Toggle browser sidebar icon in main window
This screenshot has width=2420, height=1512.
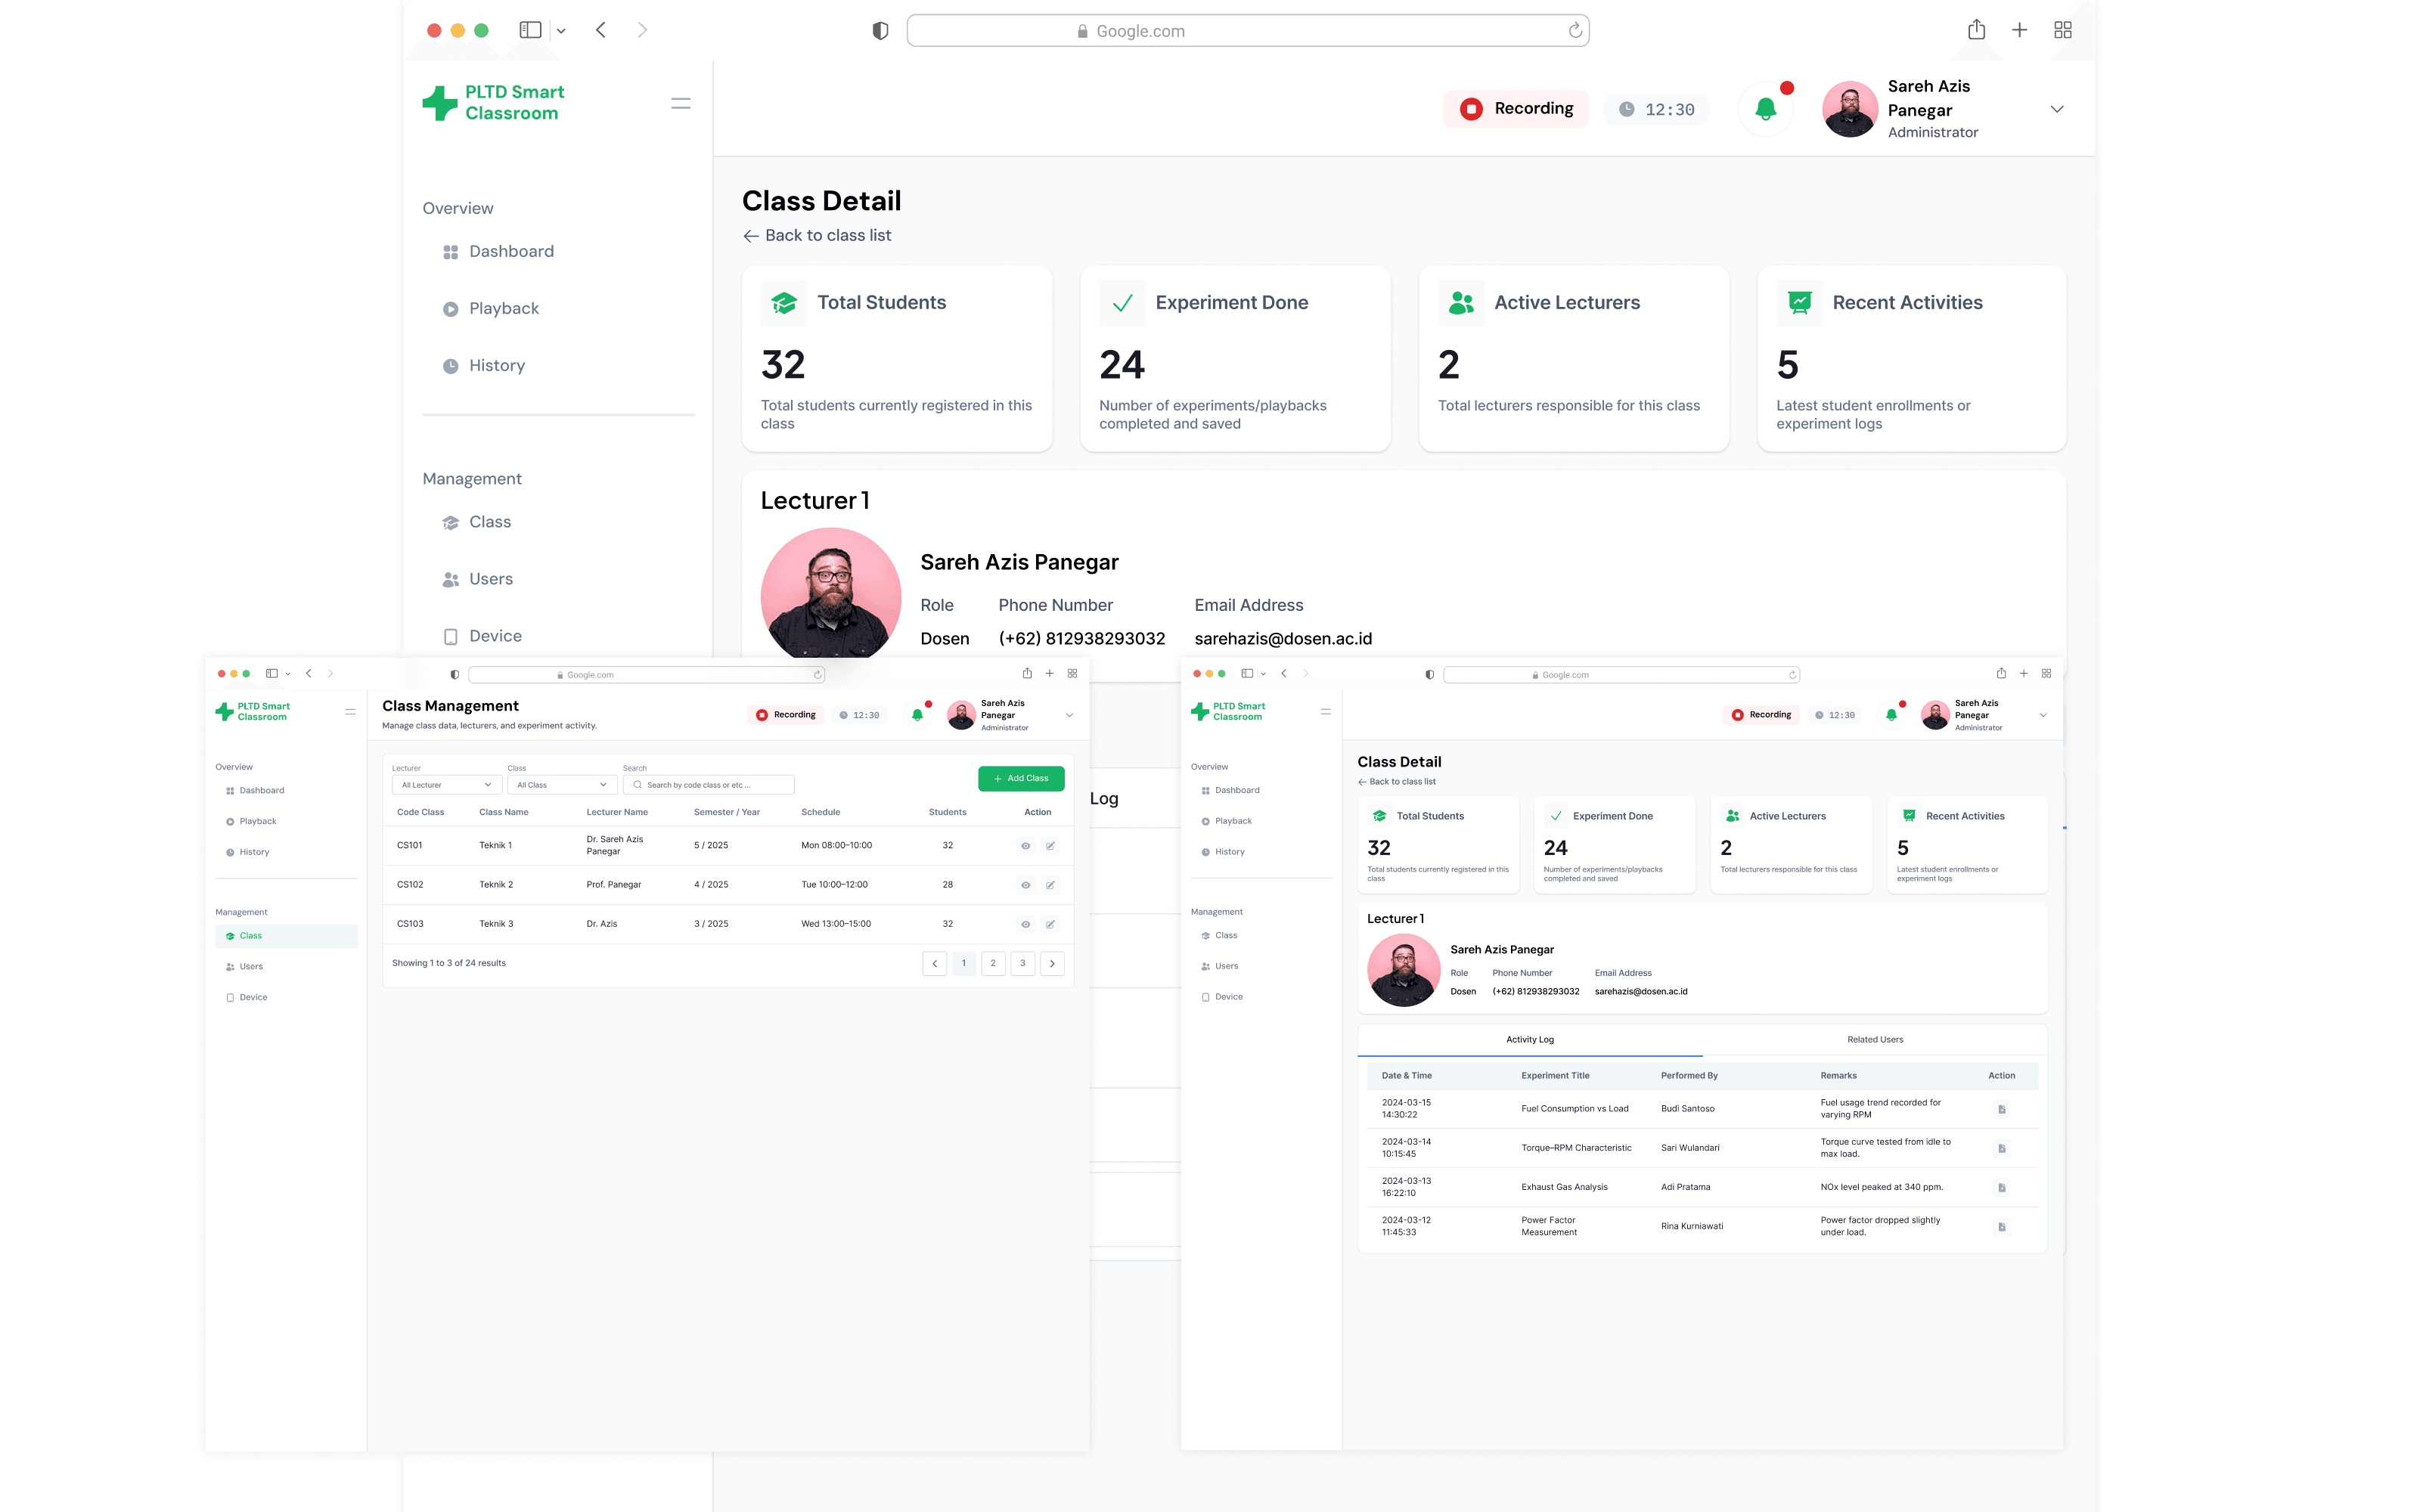tap(531, 30)
